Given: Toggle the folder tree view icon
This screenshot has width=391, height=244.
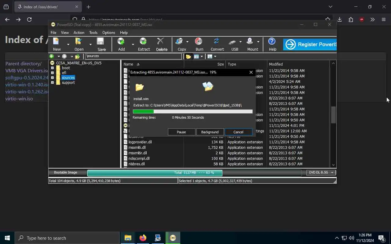Looking at the screenshot, I should click(x=188, y=56).
